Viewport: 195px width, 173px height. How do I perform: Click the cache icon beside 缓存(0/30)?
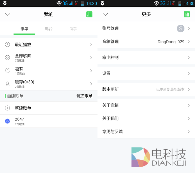pyautogui.click(x=8, y=84)
